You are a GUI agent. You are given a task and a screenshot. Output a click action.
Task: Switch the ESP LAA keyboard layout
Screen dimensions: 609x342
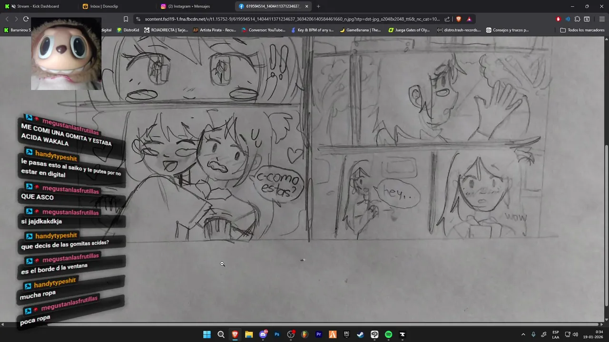tap(556, 334)
